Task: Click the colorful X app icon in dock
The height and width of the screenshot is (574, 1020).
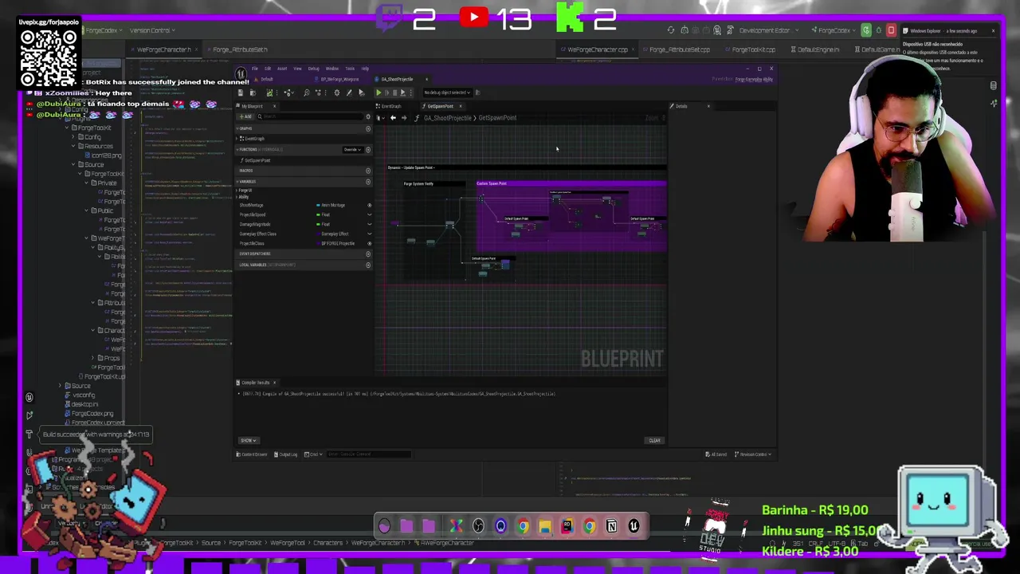Action: tap(456, 526)
